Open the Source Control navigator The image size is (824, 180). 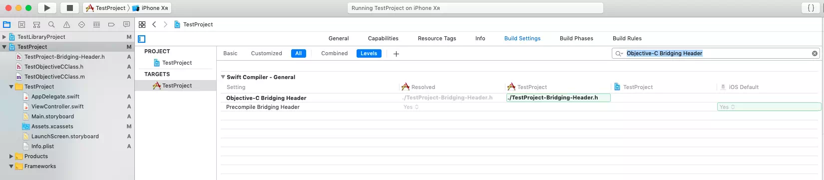click(22, 24)
